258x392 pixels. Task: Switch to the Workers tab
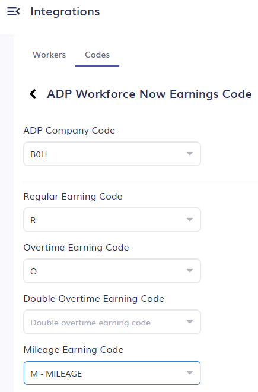pos(49,55)
